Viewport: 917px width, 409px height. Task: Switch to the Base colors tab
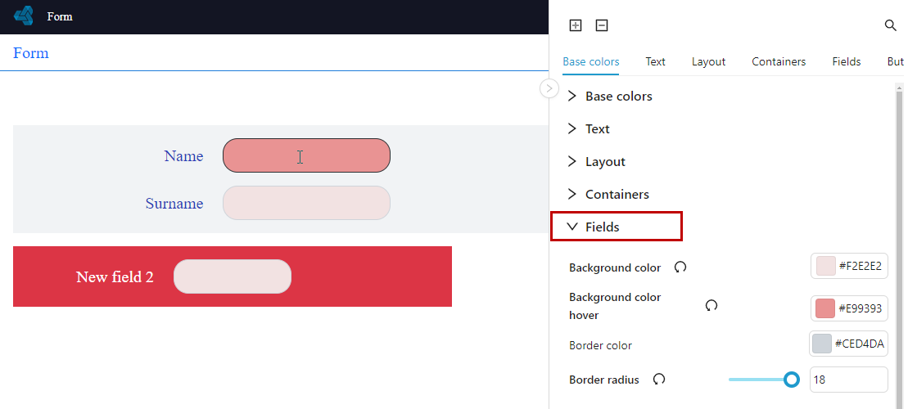[590, 61]
